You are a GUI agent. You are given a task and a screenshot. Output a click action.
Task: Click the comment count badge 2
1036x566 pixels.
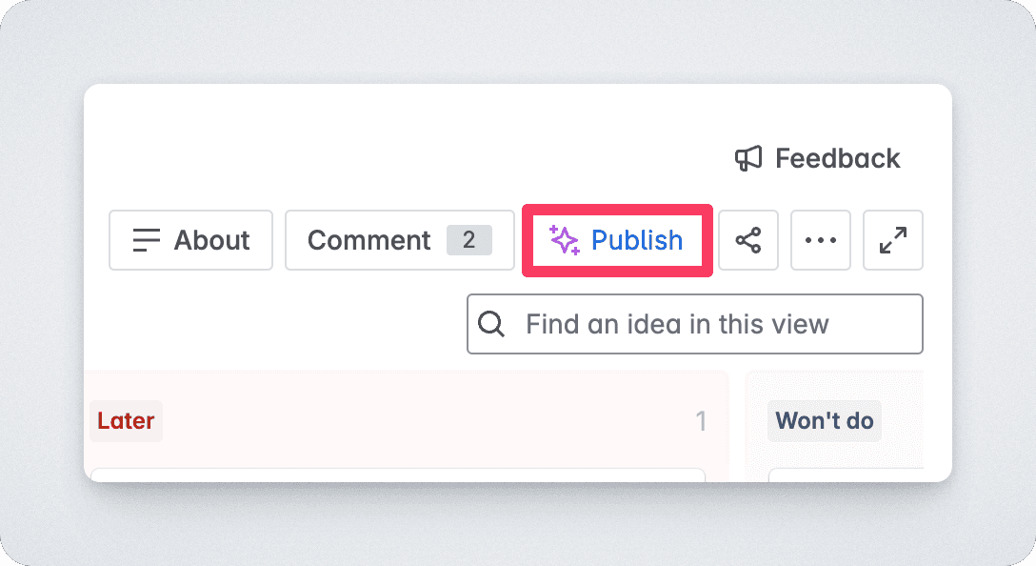coord(469,240)
